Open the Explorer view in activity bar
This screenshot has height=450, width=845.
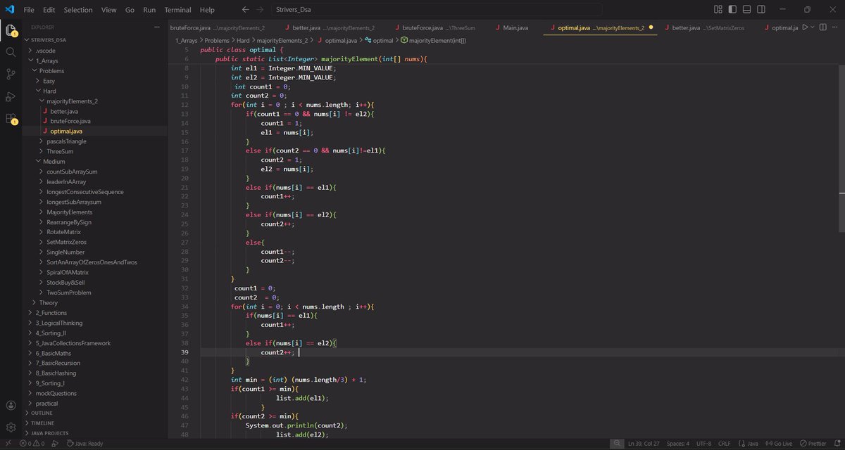[x=11, y=30]
